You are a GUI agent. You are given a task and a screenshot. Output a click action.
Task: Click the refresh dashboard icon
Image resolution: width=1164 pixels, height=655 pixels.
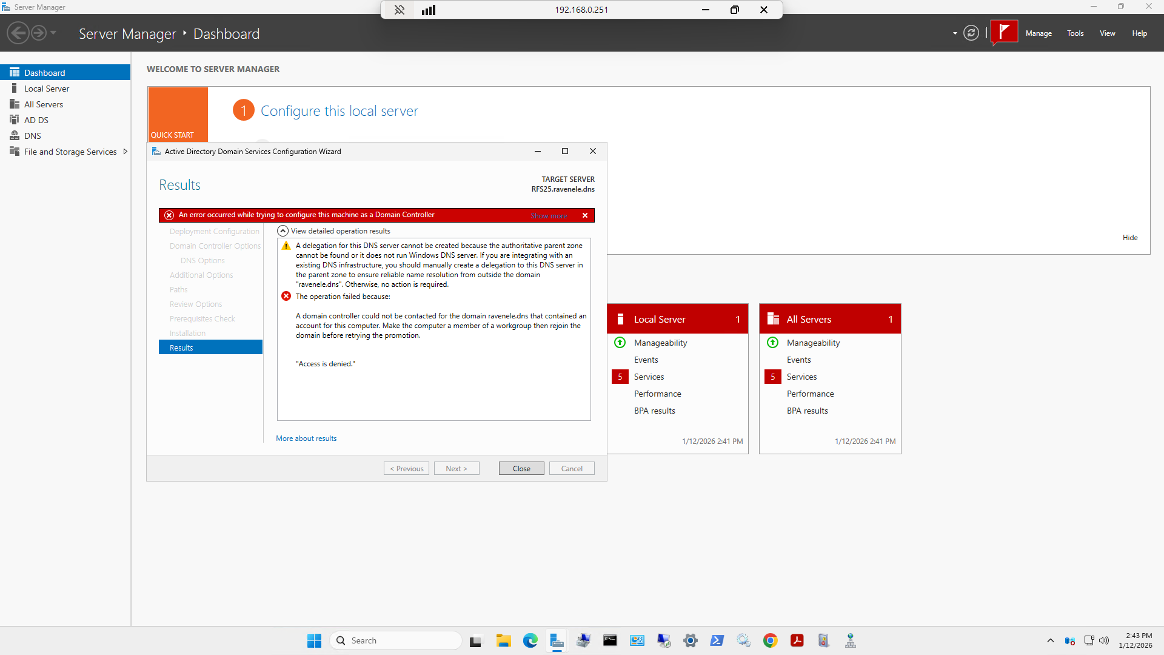pos(971,33)
